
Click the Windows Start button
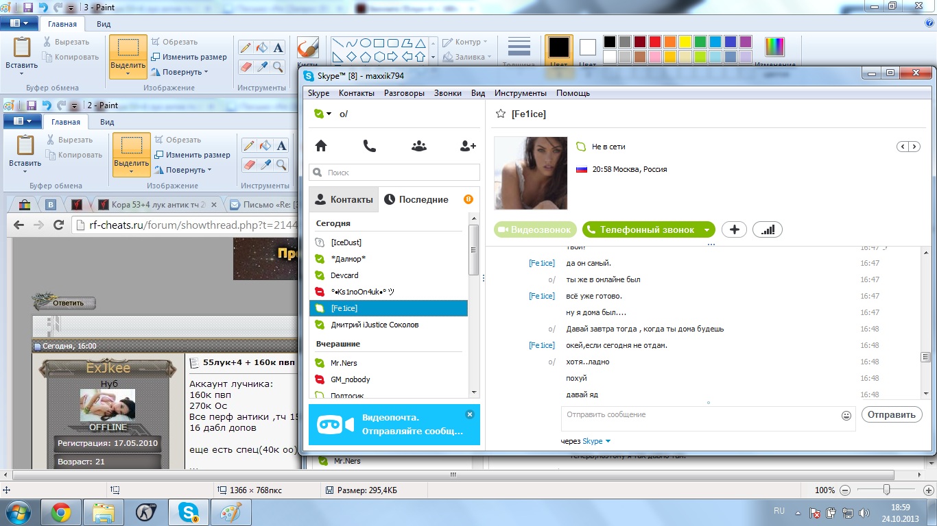(19, 512)
